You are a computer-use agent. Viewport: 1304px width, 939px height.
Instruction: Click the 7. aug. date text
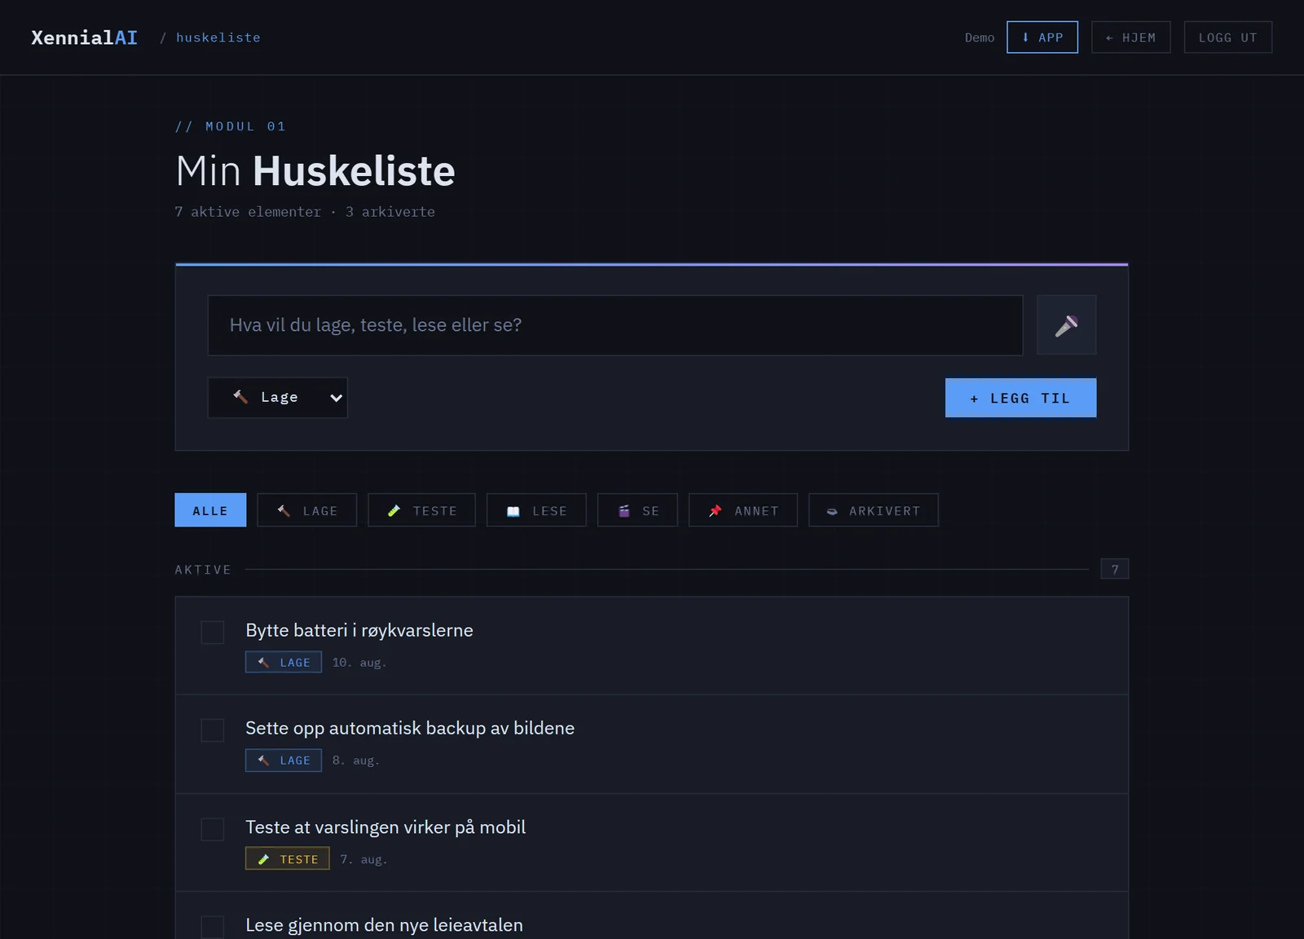click(363, 859)
